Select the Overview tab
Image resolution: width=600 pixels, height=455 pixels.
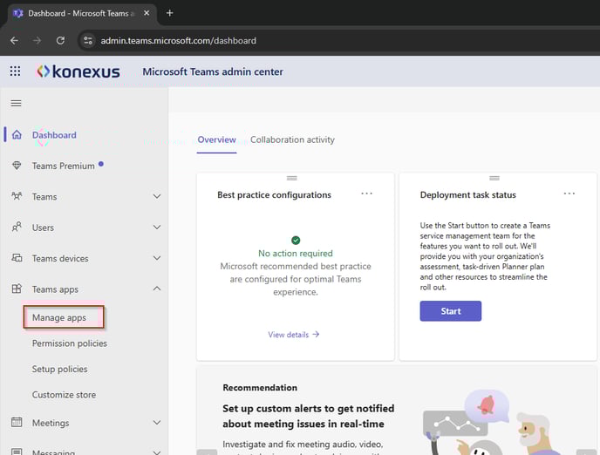[216, 140]
